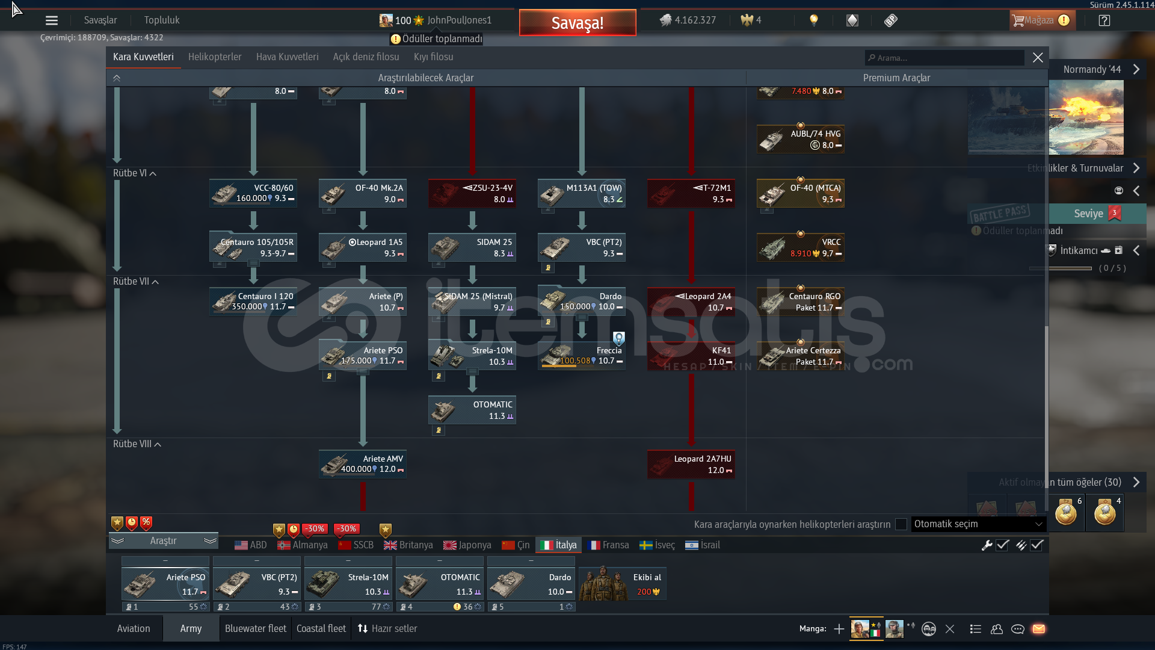
Task: Select the Aviation preset tab
Action: click(x=134, y=629)
